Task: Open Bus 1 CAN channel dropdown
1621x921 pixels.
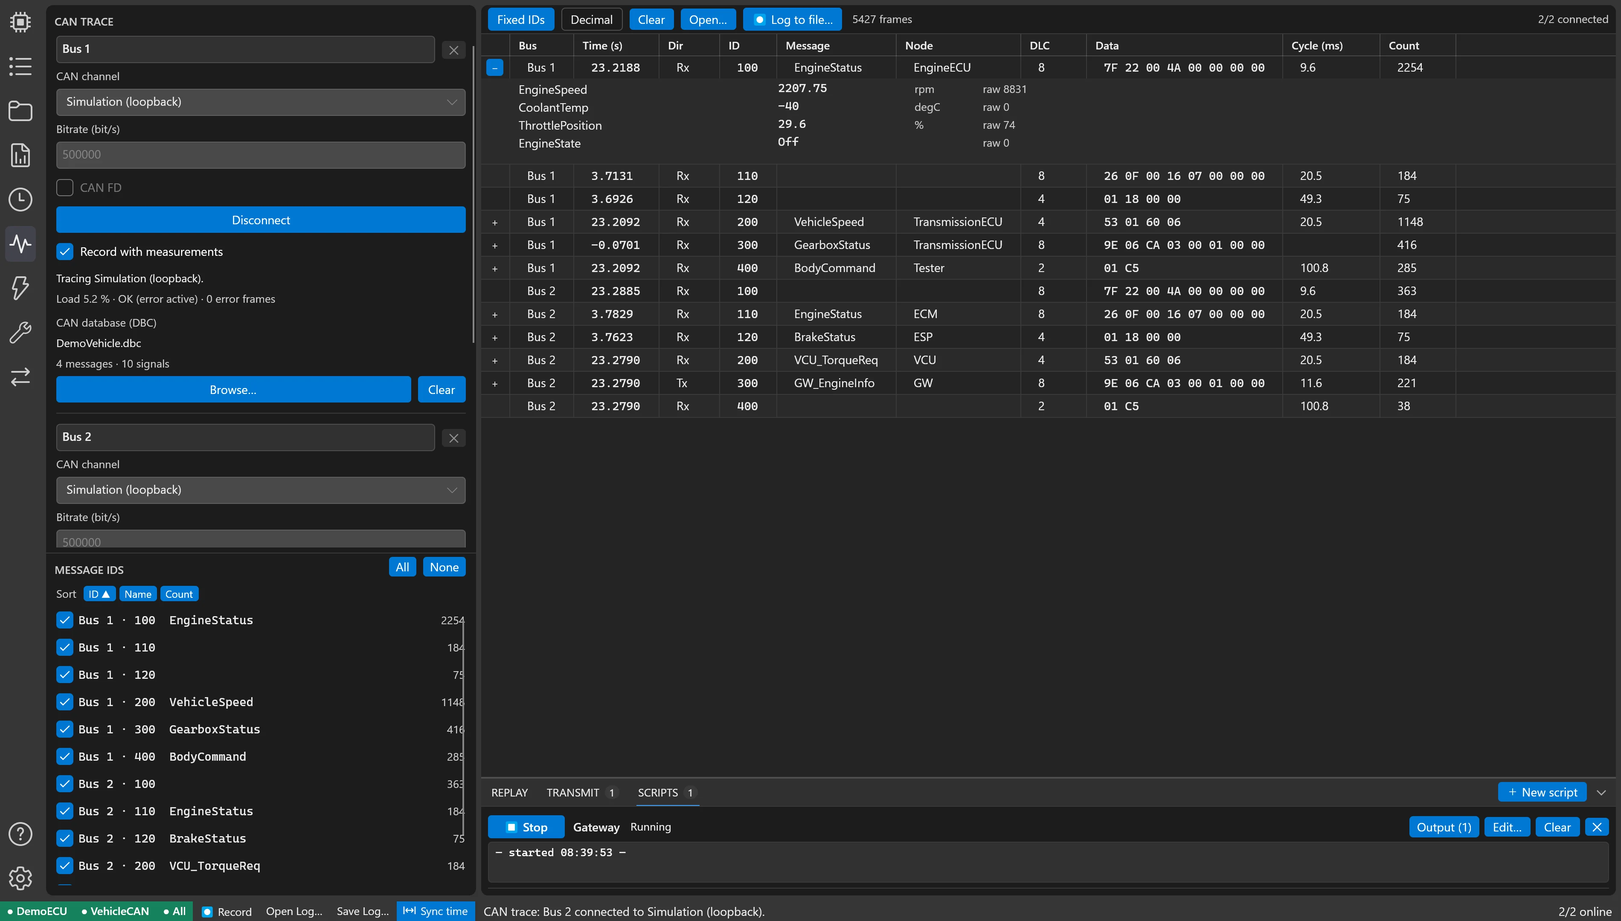Action: [x=261, y=102]
